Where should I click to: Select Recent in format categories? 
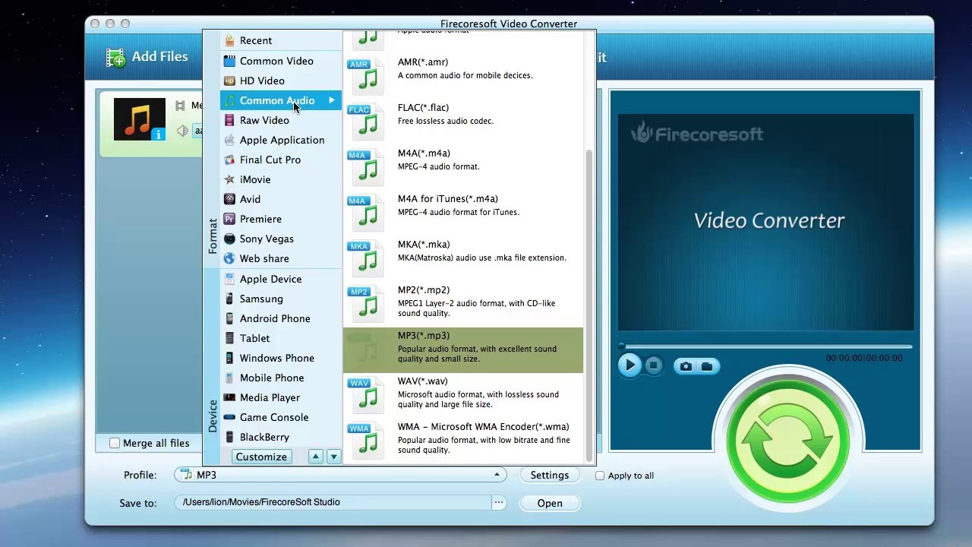(281, 40)
